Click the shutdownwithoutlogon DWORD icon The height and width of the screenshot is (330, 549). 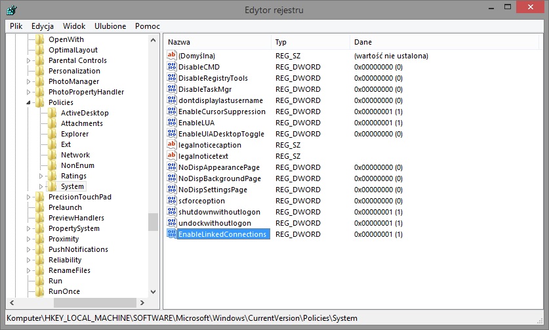(x=172, y=212)
